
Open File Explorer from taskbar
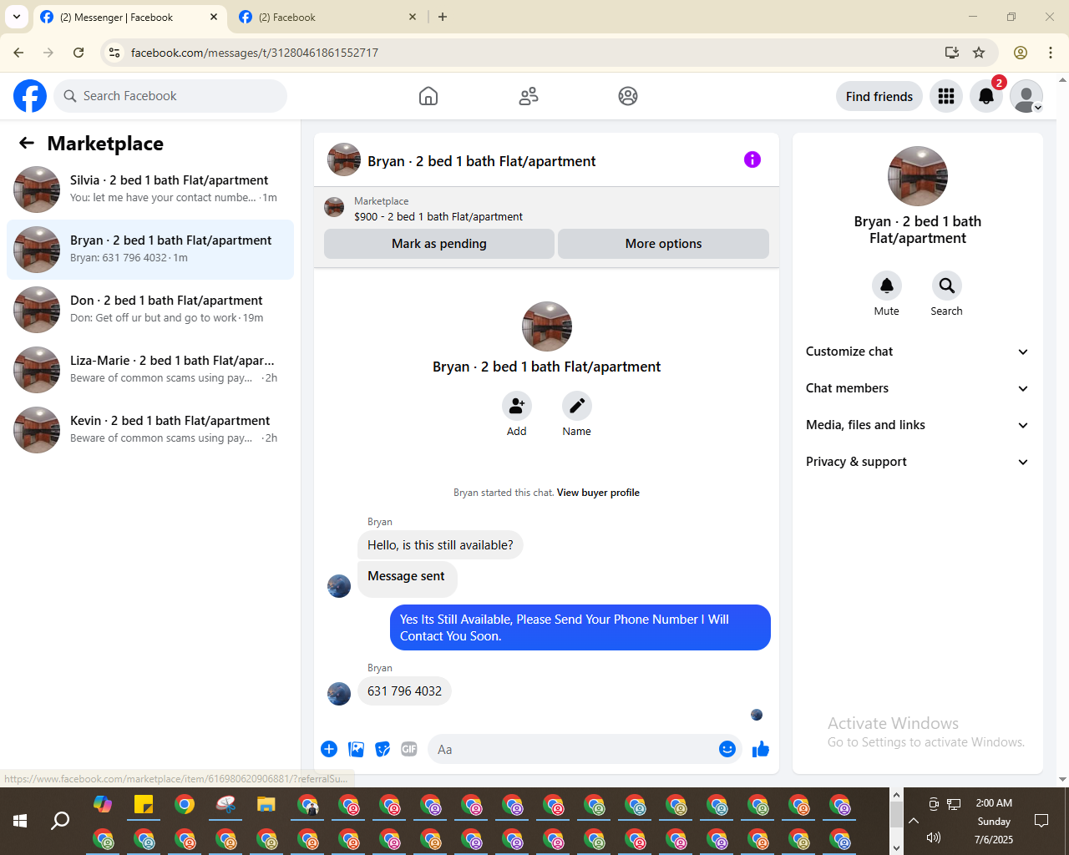pos(266,805)
